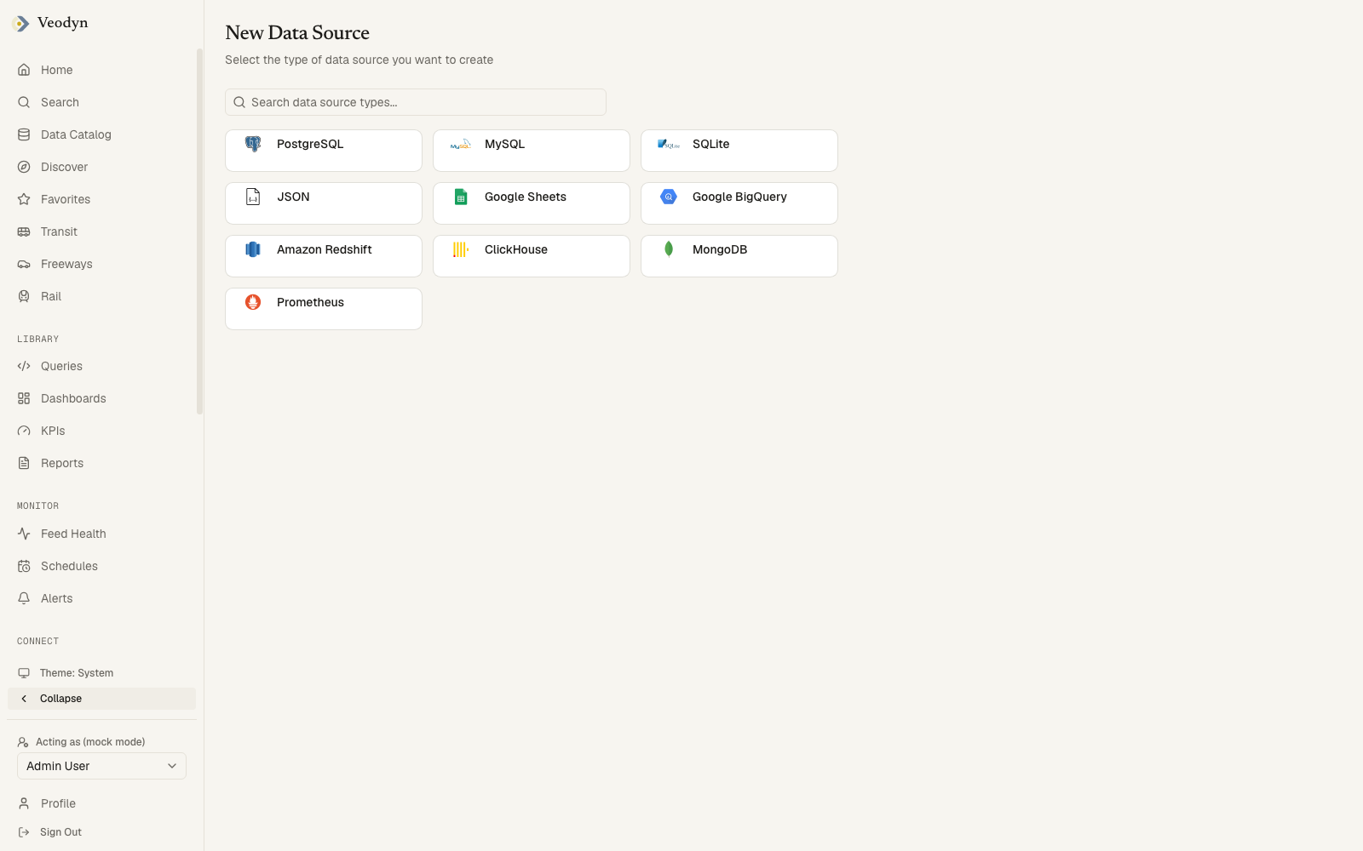The width and height of the screenshot is (1363, 851).
Task: Open Rail sidebar label
Action: (x=51, y=296)
